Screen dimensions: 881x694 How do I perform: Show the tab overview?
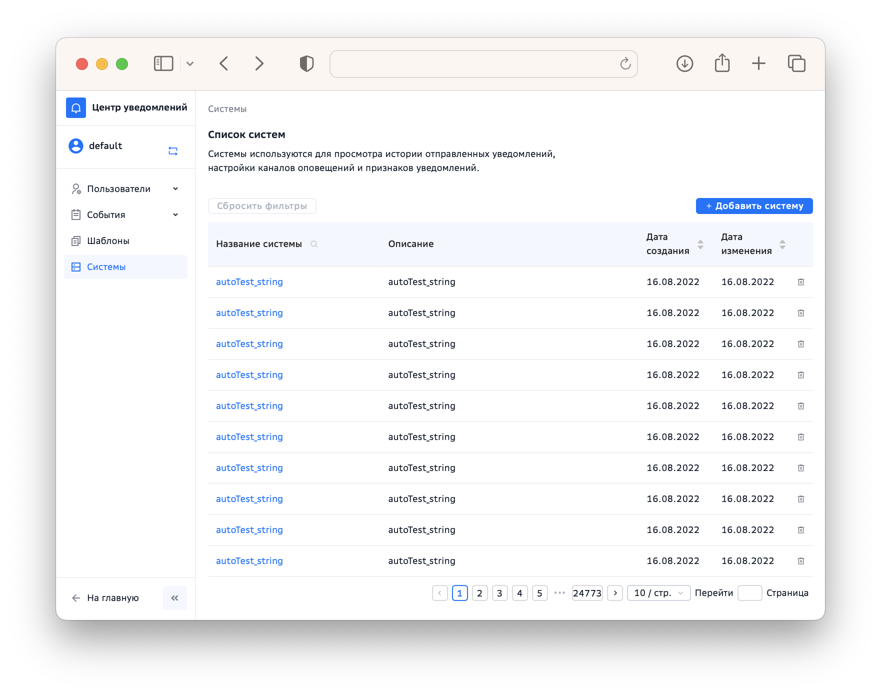pos(796,63)
